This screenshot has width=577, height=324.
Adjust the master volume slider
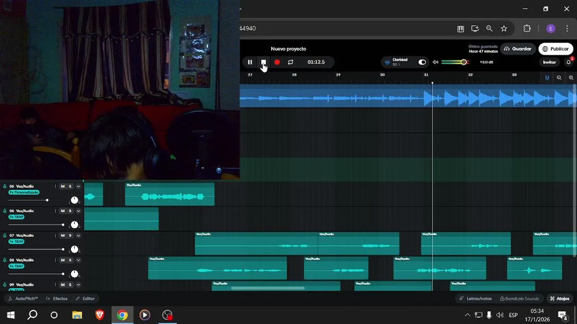[455, 62]
